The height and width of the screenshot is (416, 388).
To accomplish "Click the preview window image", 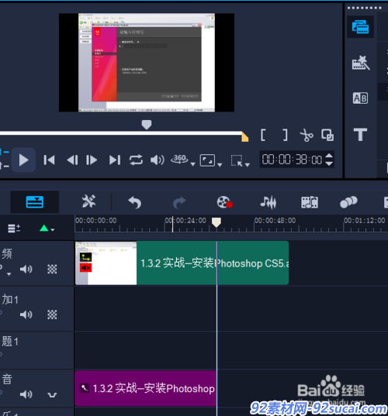I will click(x=147, y=63).
